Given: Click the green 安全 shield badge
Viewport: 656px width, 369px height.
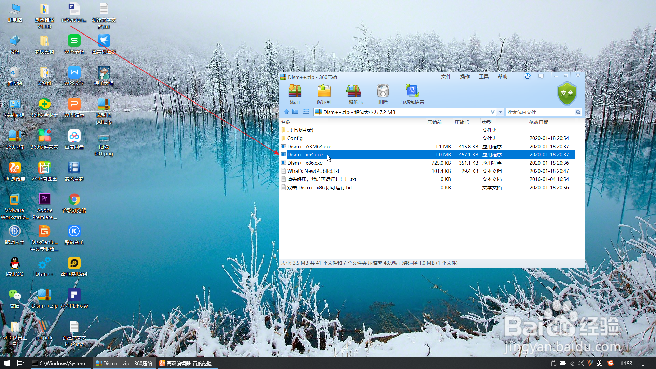Looking at the screenshot, I should coord(567,93).
